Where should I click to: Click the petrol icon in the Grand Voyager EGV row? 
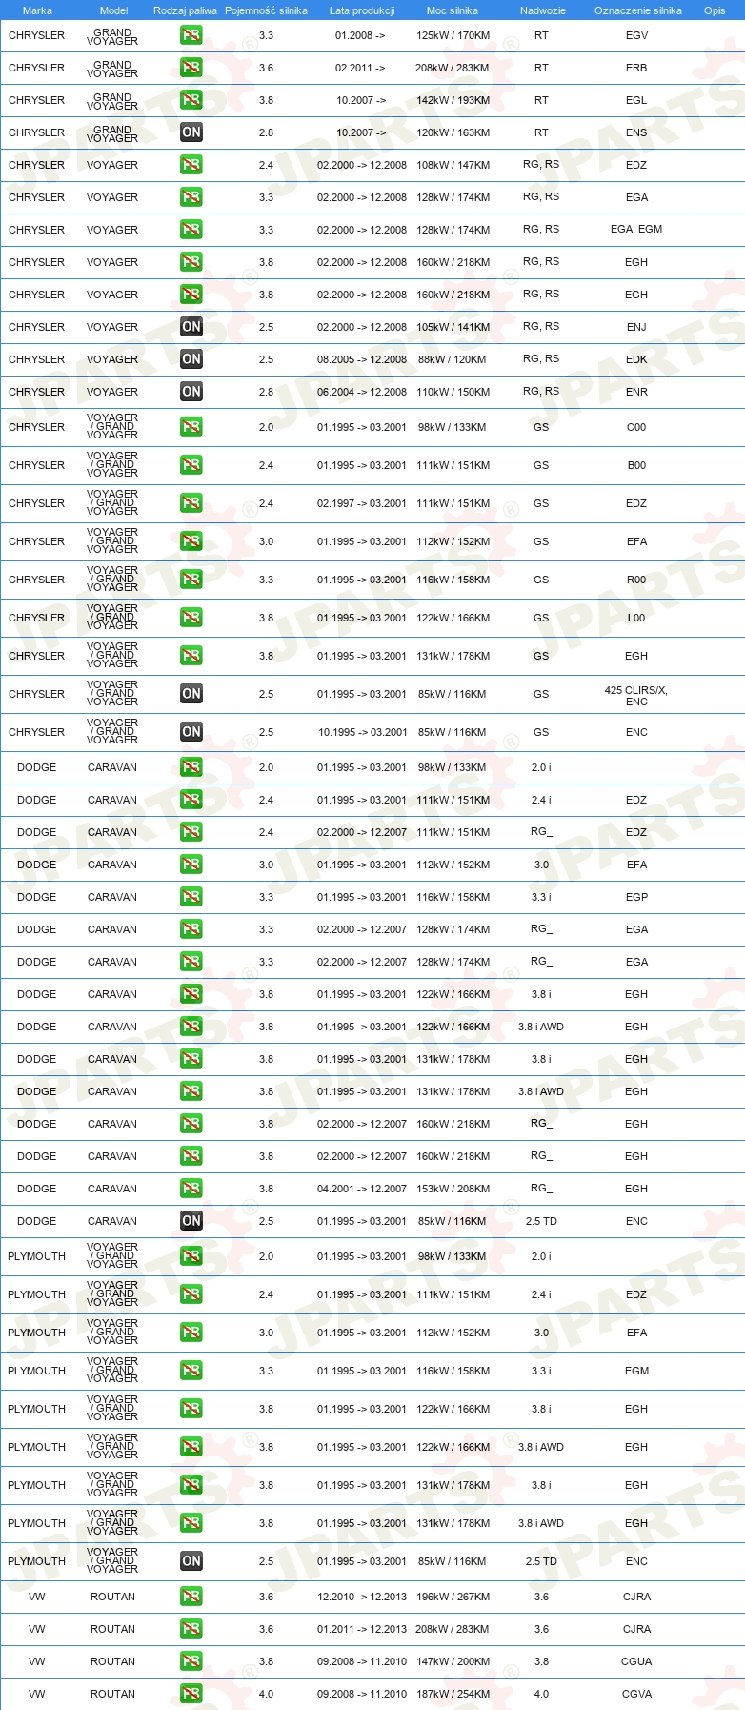point(191,35)
